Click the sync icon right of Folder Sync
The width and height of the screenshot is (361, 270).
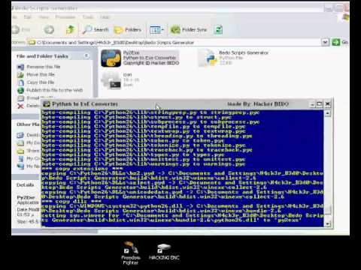point(218,30)
